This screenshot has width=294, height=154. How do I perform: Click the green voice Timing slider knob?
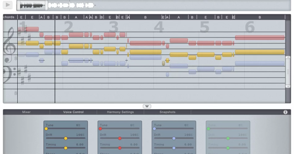pyautogui.click(x=228, y=148)
